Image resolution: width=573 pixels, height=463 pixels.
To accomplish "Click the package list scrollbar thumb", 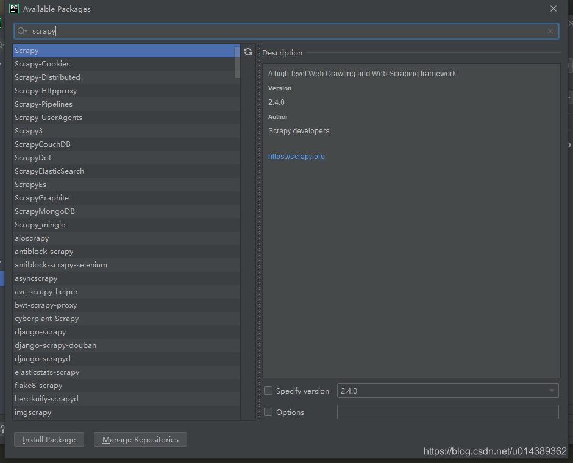I will (x=237, y=62).
